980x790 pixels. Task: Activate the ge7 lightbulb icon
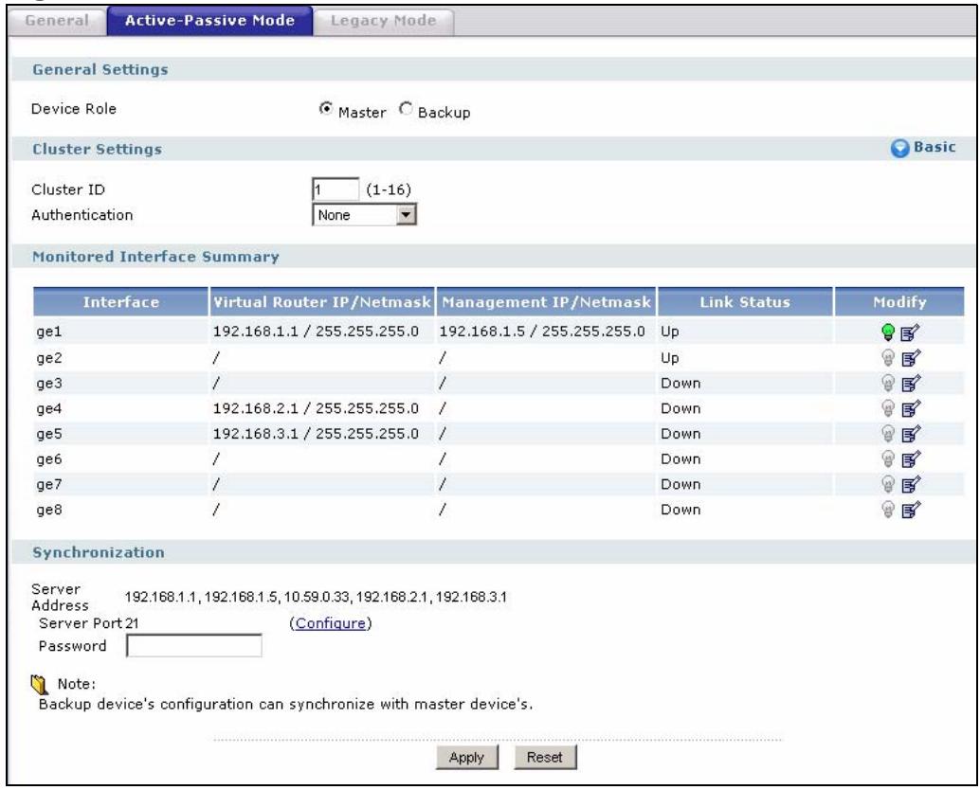[x=887, y=484]
